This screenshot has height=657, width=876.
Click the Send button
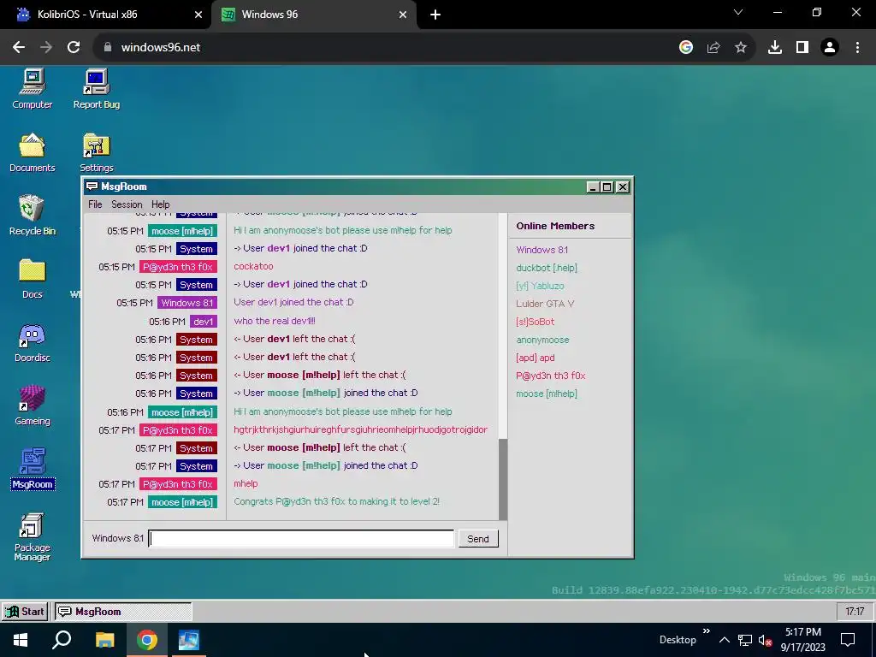pos(478,539)
